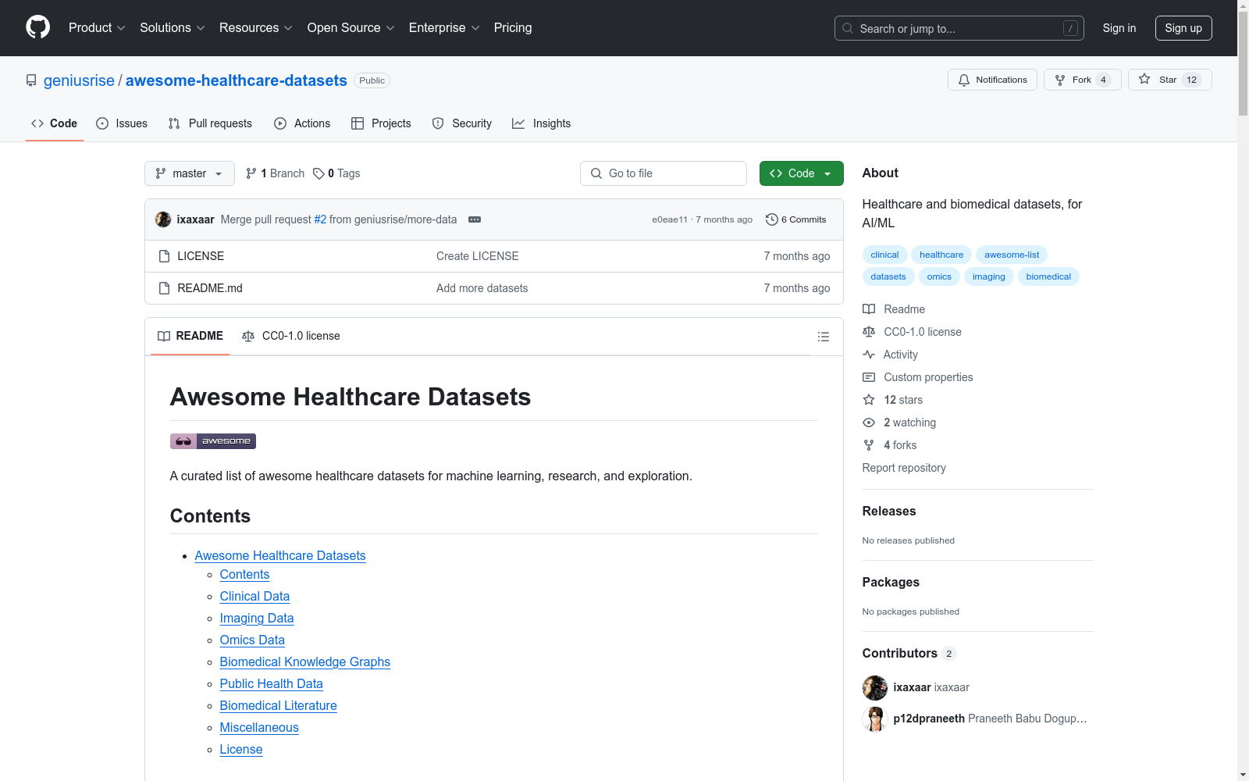Click the Notifications bell icon
The height and width of the screenshot is (781, 1249).
point(964,80)
